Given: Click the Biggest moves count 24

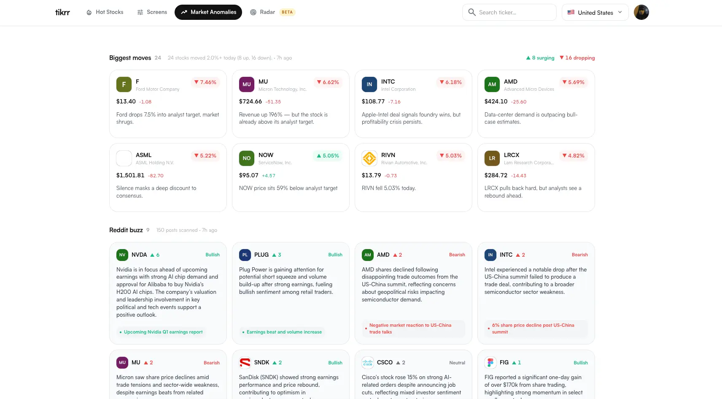Looking at the screenshot, I should 158,58.
